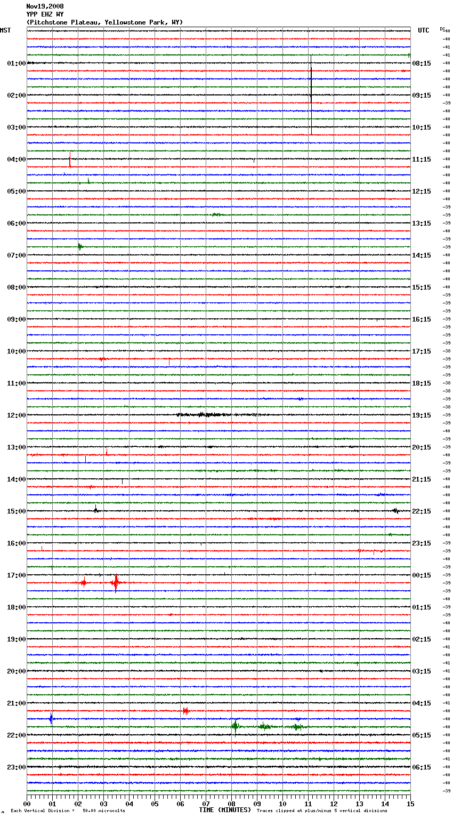The image size is (453, 818).
Task: Select the 01:00 MST time label
Action: (x=17, y=63)
